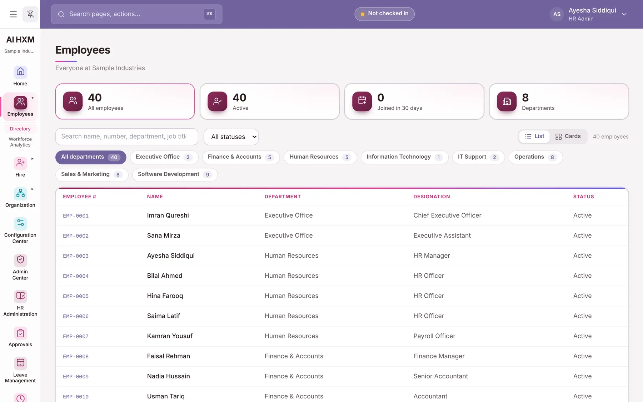The image size is (643, 402).
Task: Click the Active employees card icon
Action: pos(217,101)
